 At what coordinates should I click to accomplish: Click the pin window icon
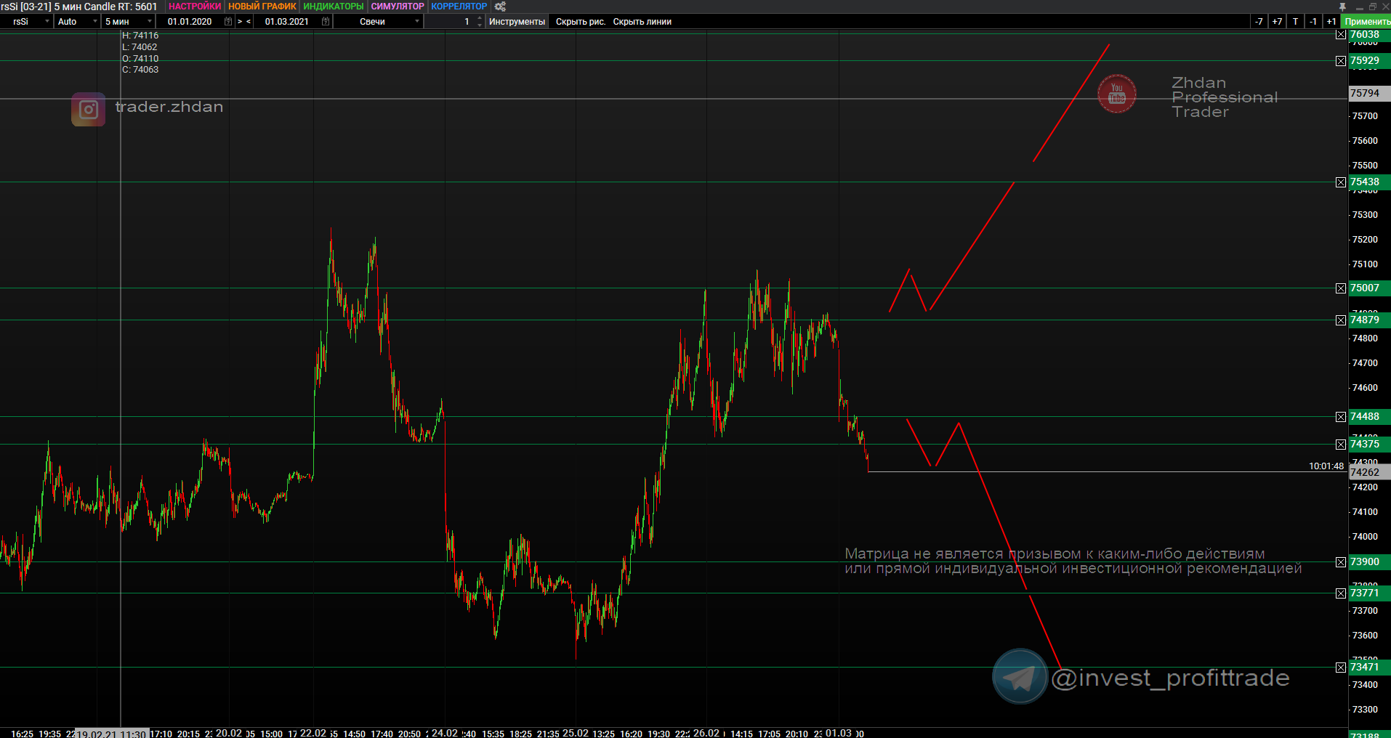point(1342,7)
